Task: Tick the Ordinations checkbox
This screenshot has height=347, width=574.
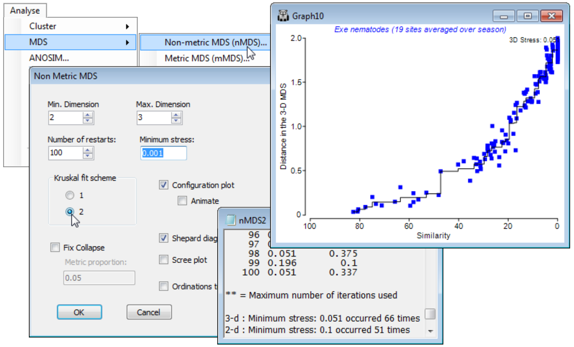Action: (x=163, y=286)
